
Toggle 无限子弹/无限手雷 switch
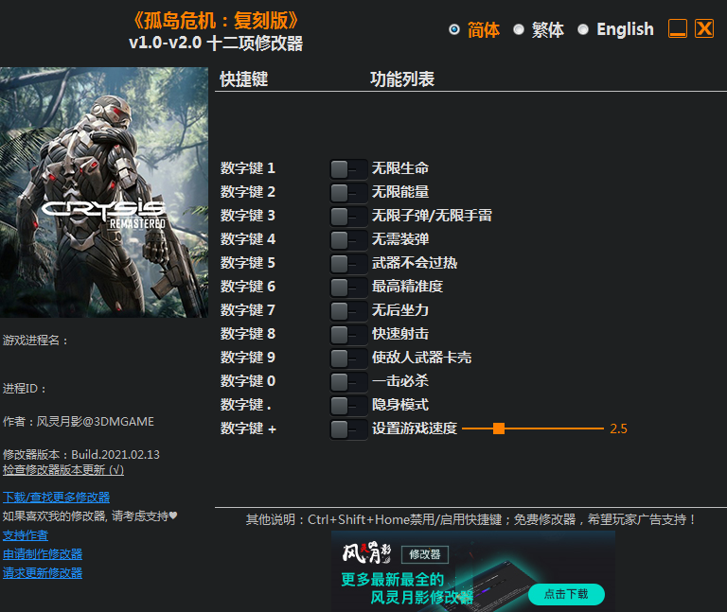click(348, 217)
